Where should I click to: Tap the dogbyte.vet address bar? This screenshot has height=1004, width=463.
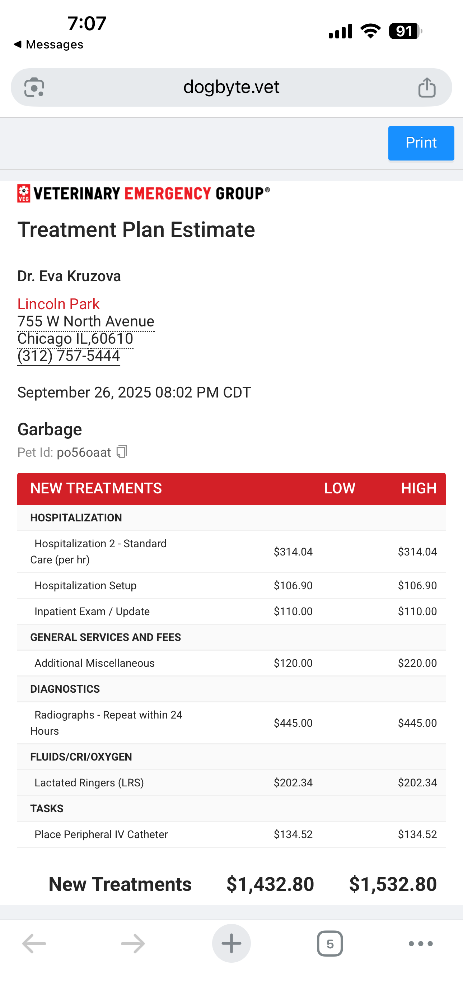[x=231, y=87]
